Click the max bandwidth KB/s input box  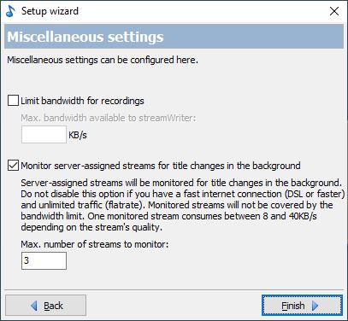click(44, 135)
